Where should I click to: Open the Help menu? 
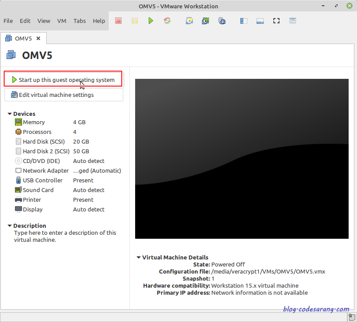pyautogui.click(x=99, y=21)
